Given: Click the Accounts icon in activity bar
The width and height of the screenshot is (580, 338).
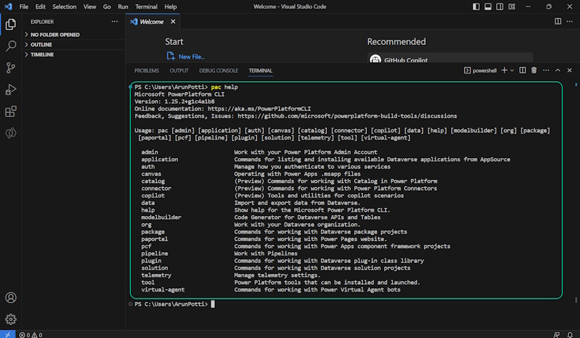Looking at the screenshot, I should point(11,298).
